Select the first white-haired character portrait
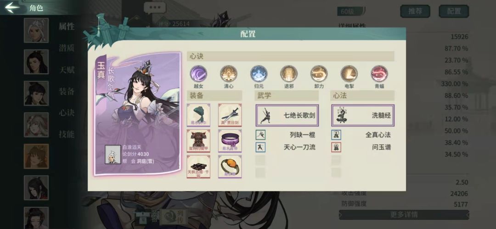The height and width of the screenshot is (229, 496). (x=36, y=30)
